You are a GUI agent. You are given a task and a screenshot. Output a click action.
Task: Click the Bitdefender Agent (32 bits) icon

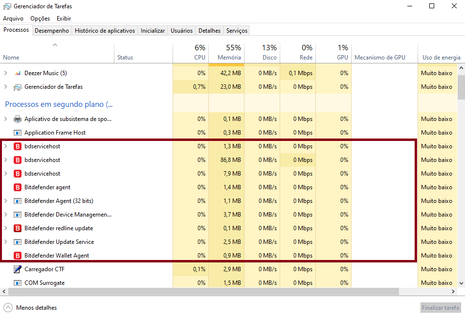(x=18, y=201)
